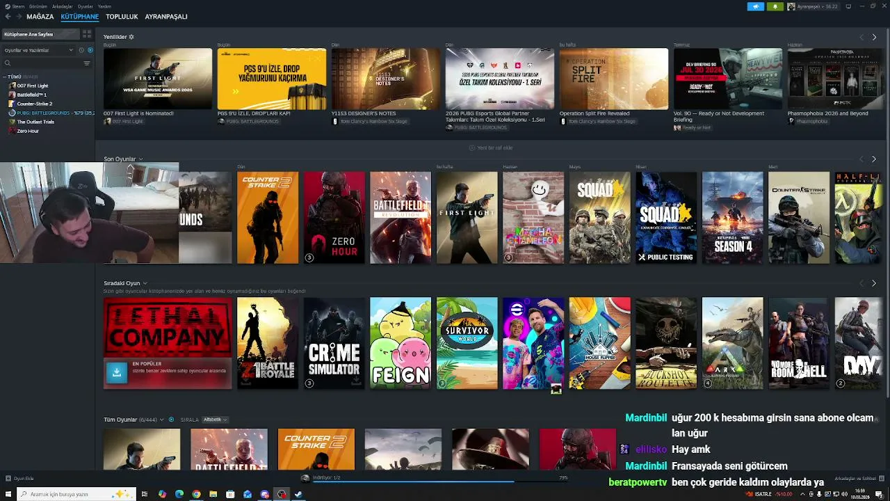Toggle the ready-to-play filter icon
Image resolution: width=890 pixels, height=501 pixels.
(90, 50)
